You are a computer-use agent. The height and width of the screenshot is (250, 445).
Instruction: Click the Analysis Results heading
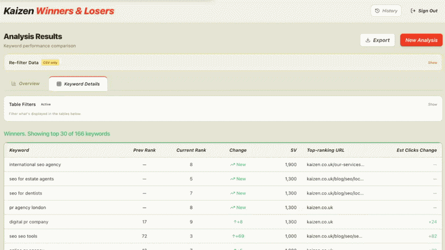33,37
